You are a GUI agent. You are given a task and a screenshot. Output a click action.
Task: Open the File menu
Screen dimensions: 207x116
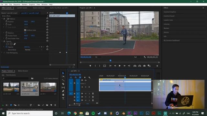coord(2,5)
